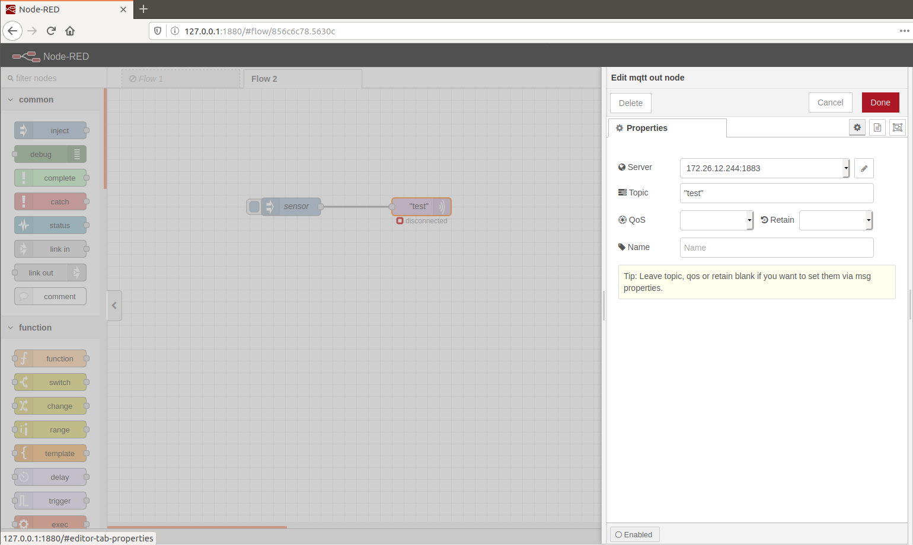Click the pencil icon to edit the server
The height and width of the screenshot is (545, 913).
[x=864, y=168]
